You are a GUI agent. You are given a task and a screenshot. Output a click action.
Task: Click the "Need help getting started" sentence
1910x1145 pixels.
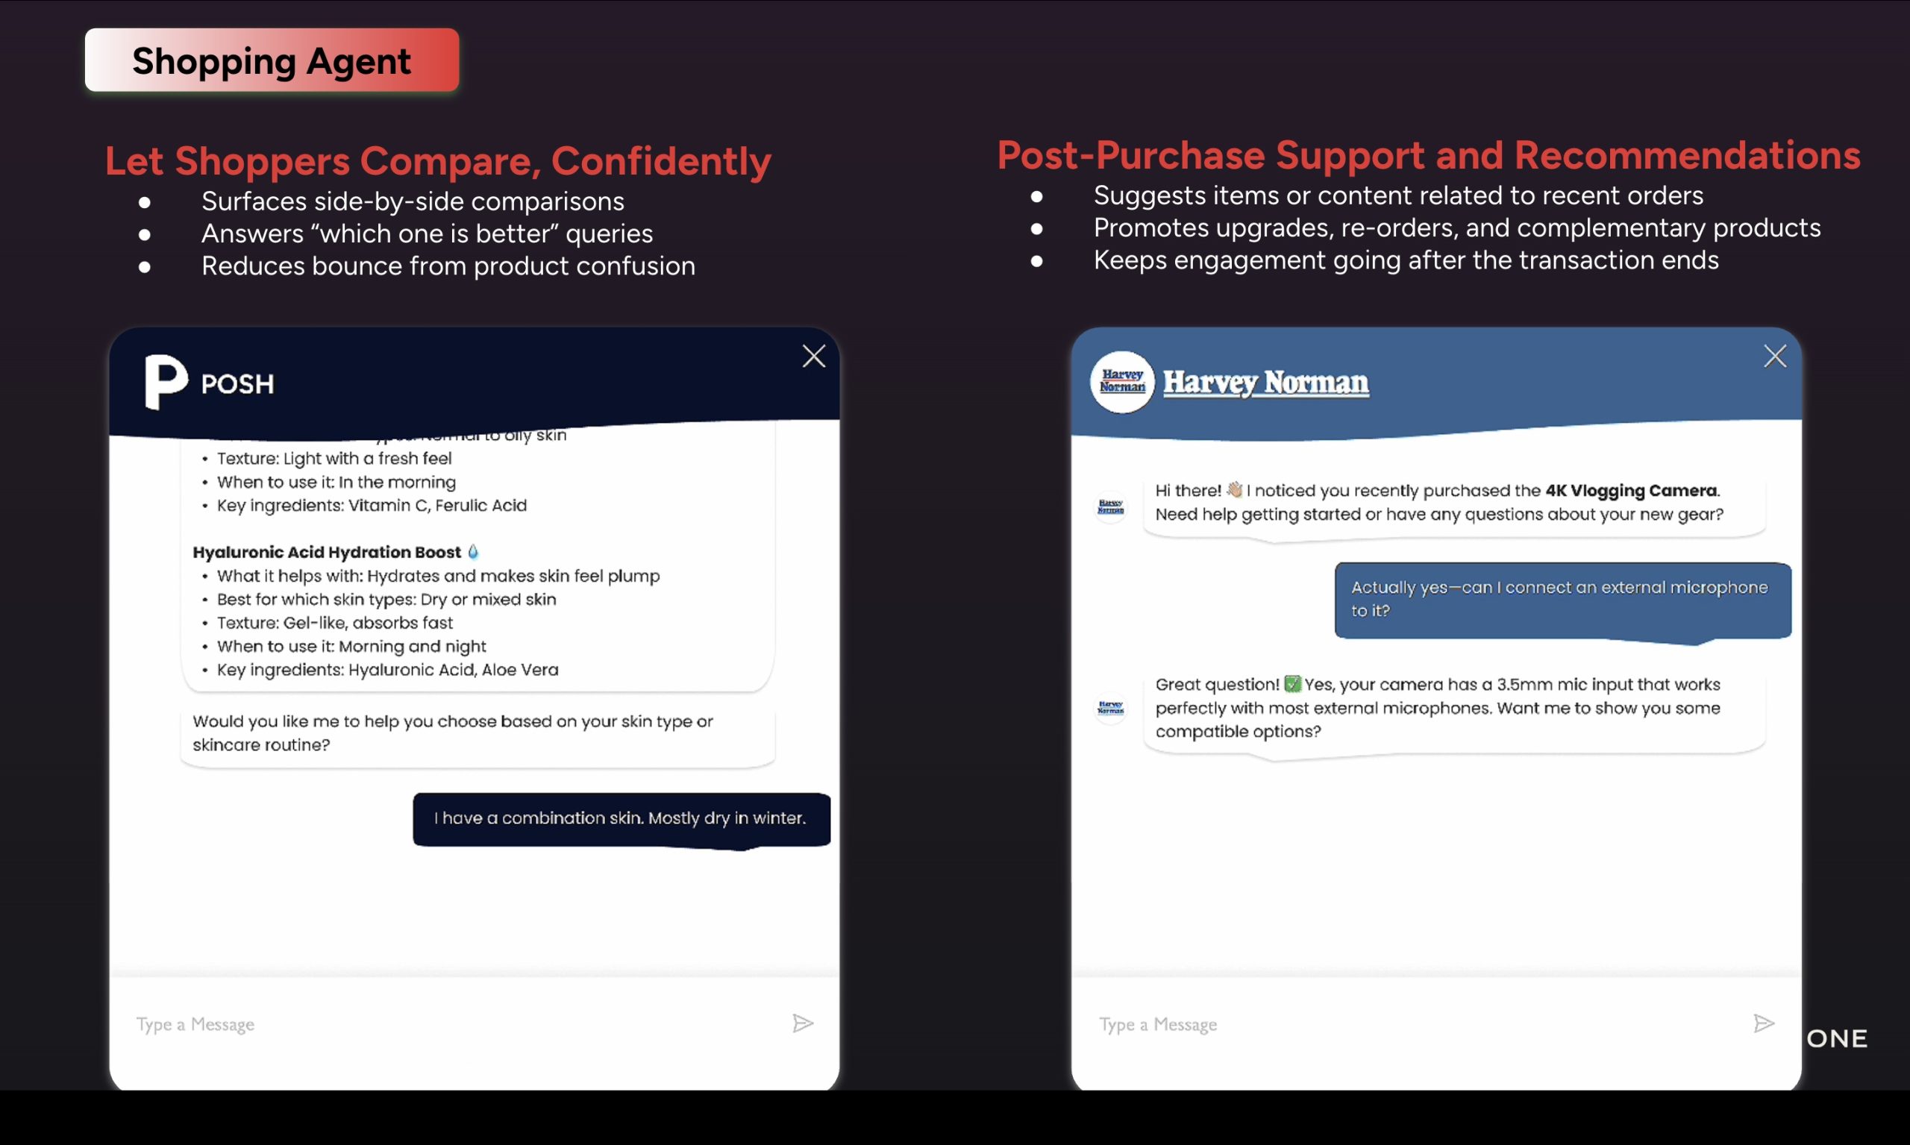pos(1439,515)
